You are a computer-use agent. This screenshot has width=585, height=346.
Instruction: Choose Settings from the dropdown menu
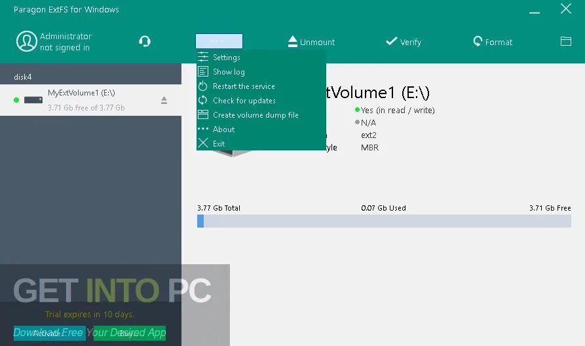(x=261, y=58)
